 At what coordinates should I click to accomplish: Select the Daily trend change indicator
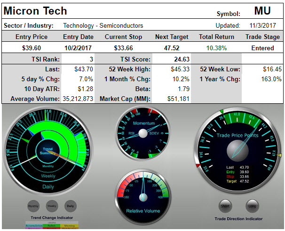(x=70, y=206)
